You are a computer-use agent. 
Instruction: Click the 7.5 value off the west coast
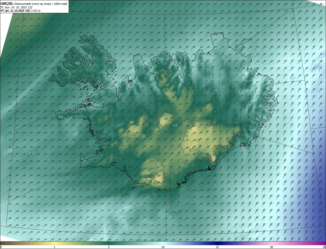point(10,151)
